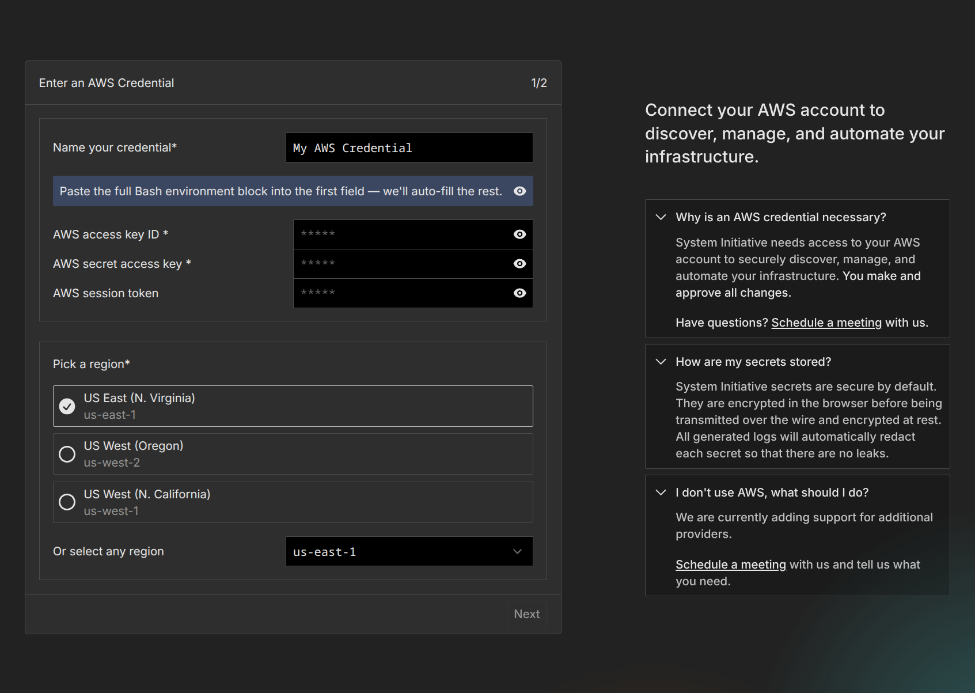Open the 'Or select any region' dropdown
975x693 pixels.
point(409,551)
